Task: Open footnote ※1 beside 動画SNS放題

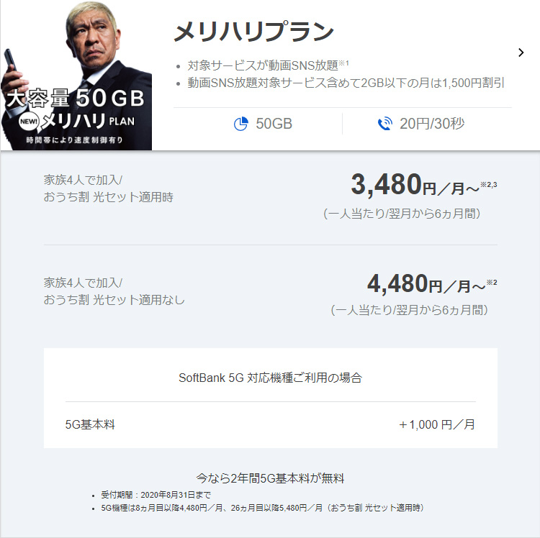Action: click(343, 63)
